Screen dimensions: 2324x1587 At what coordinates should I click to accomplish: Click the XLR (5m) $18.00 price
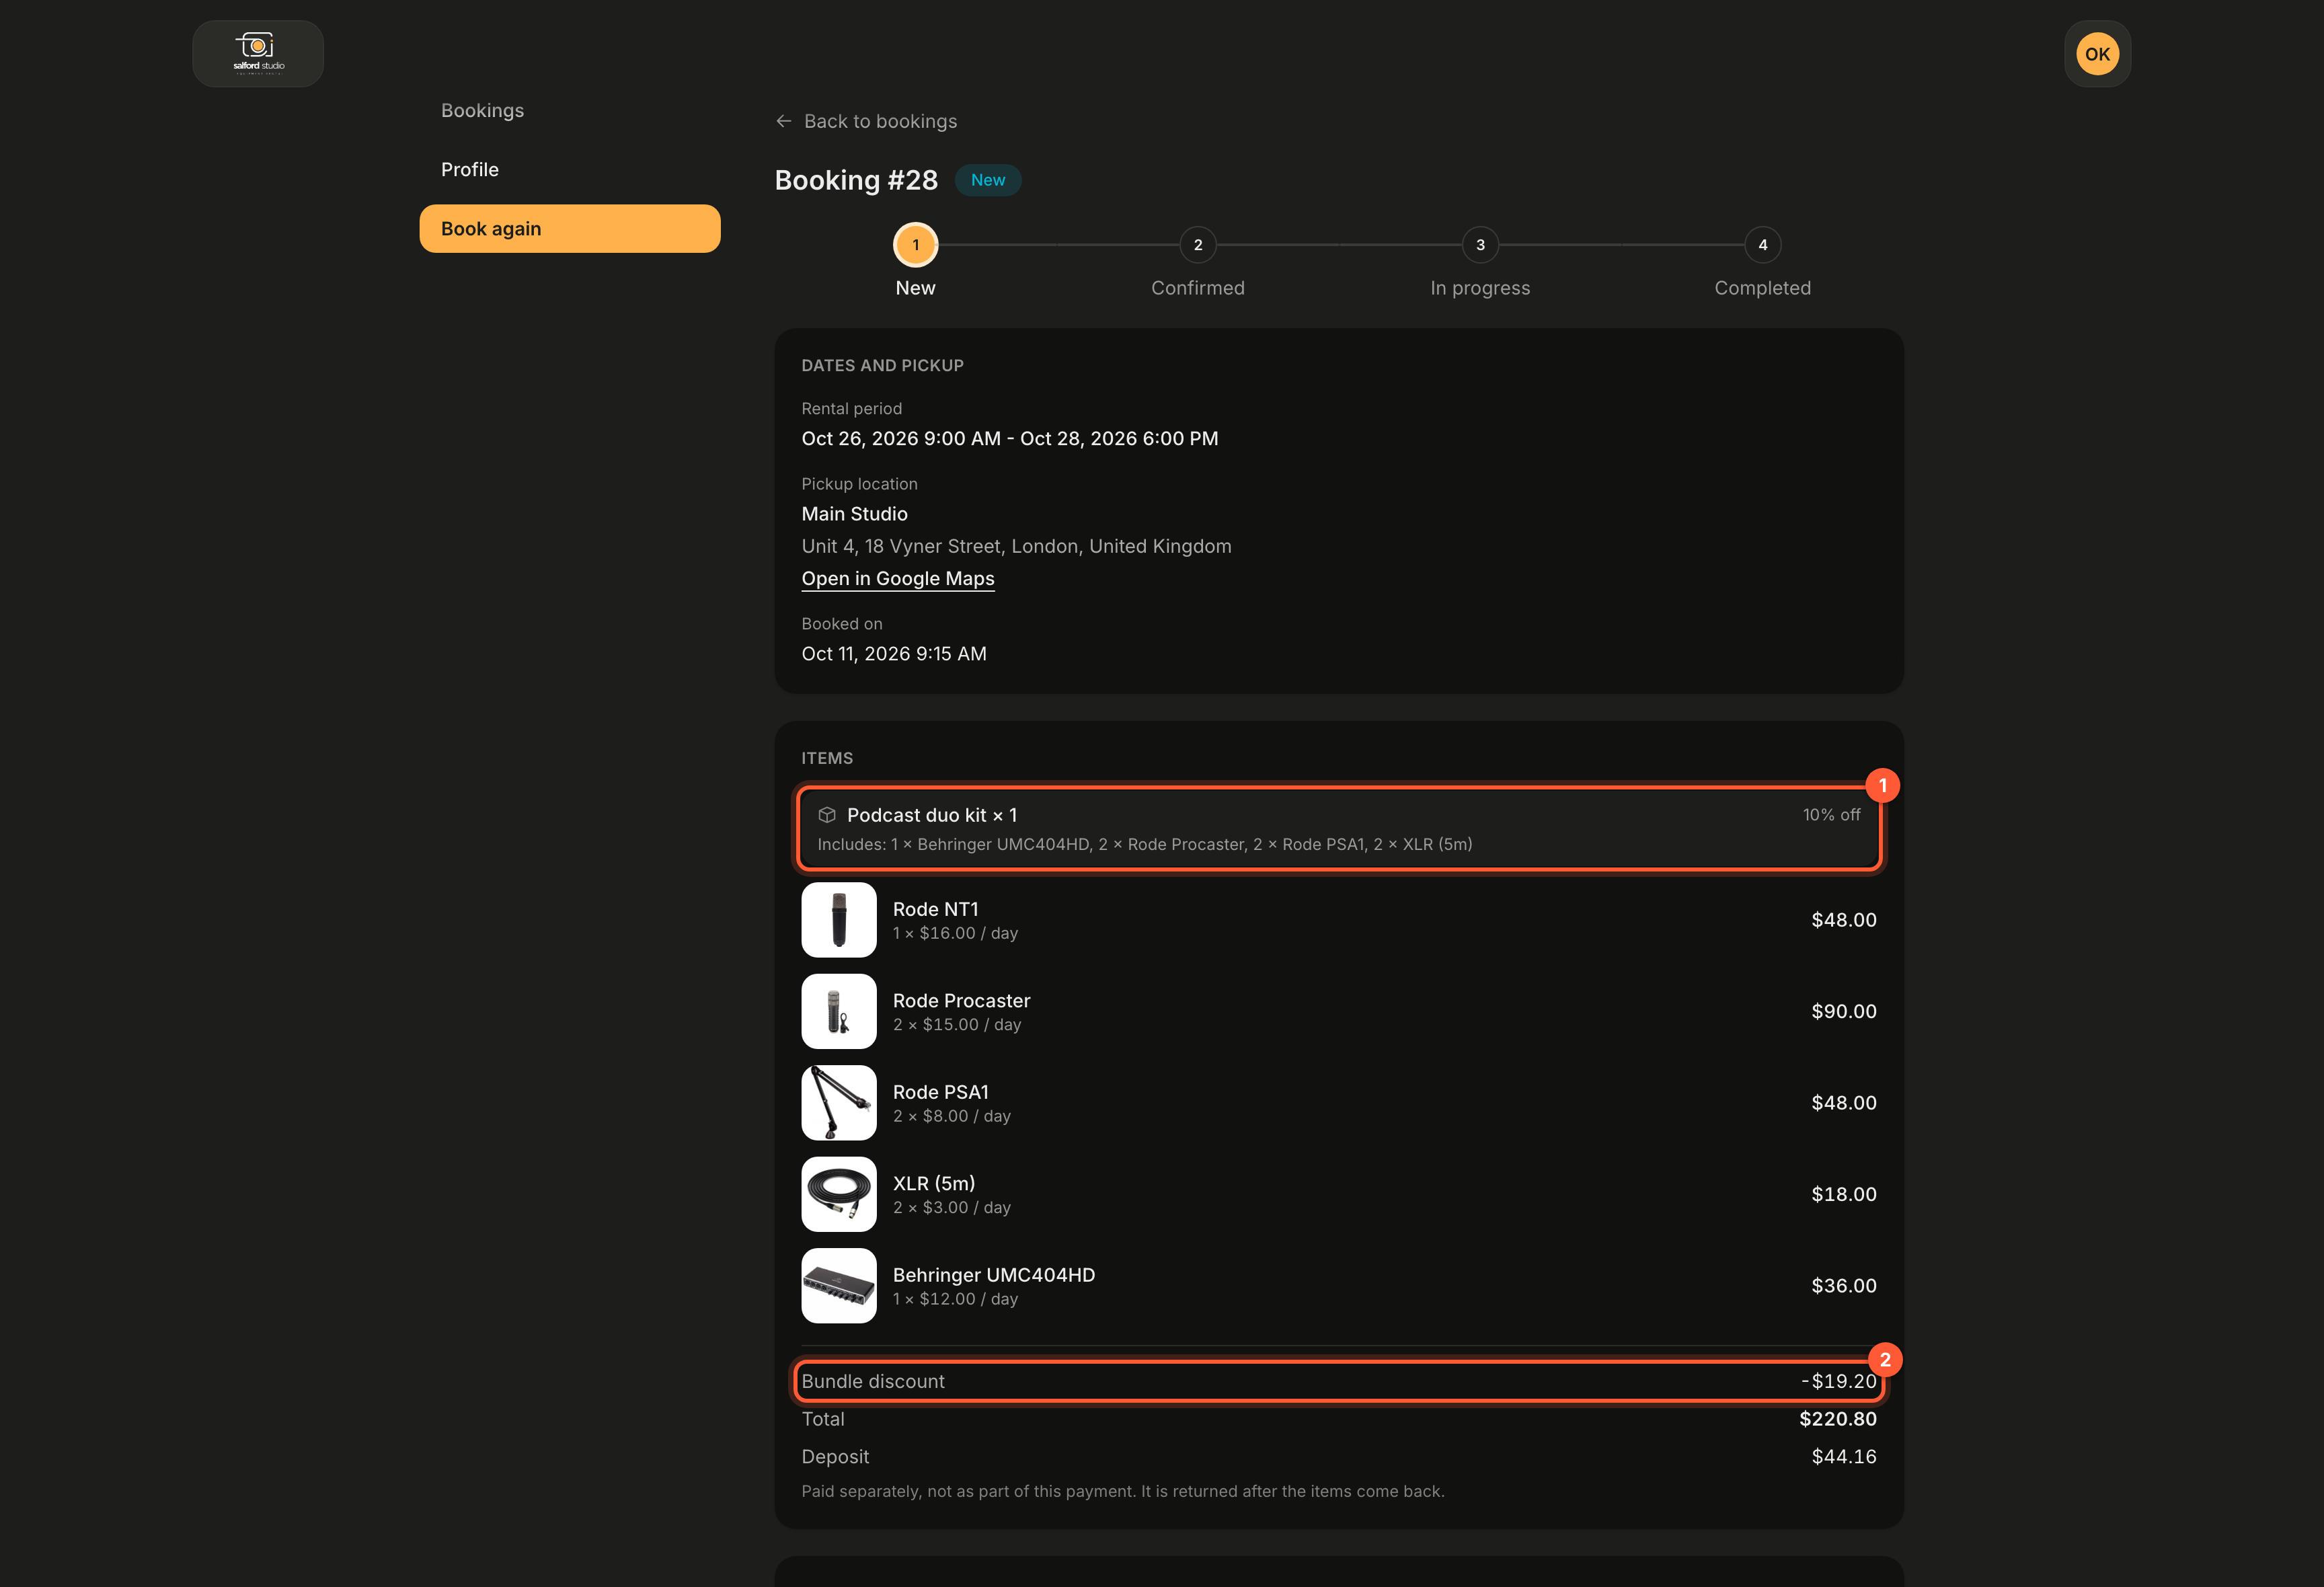point(1844,1194)
